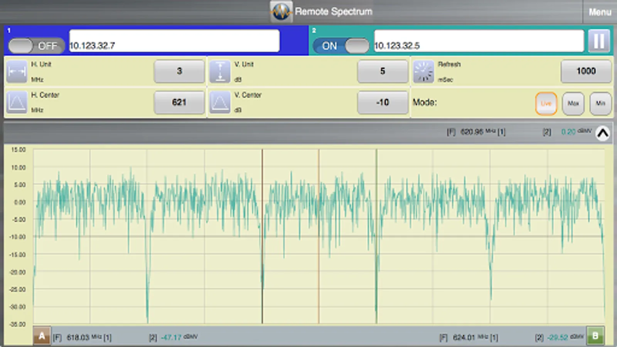Switch mode to Min hold
The image size is (617, 347).
click(x=600, y=103)
